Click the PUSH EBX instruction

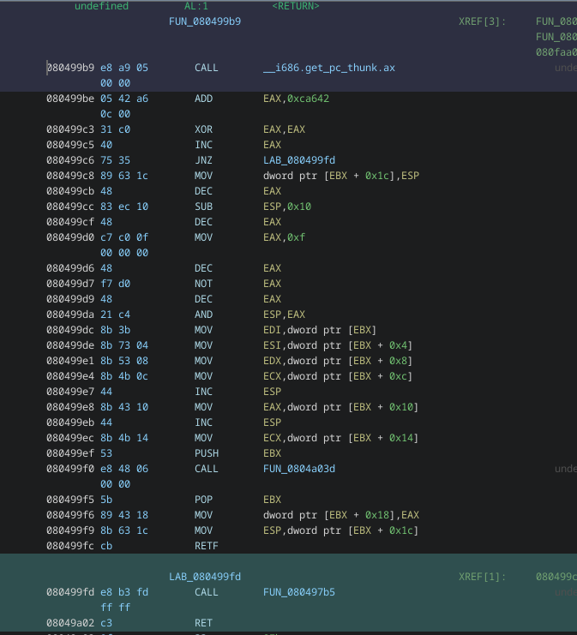click(206, 453)
